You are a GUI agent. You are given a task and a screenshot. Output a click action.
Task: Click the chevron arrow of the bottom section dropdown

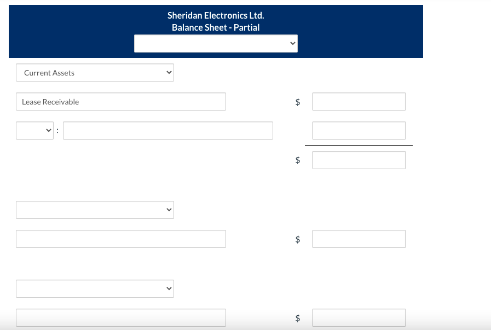(169, 288)
